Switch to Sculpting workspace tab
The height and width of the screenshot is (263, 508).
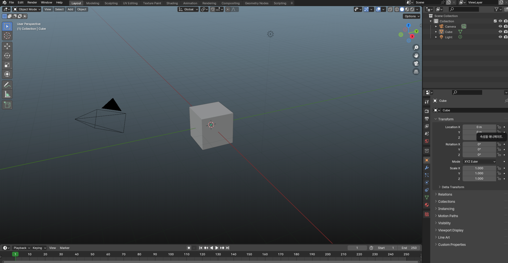click(x=111, y=3)
